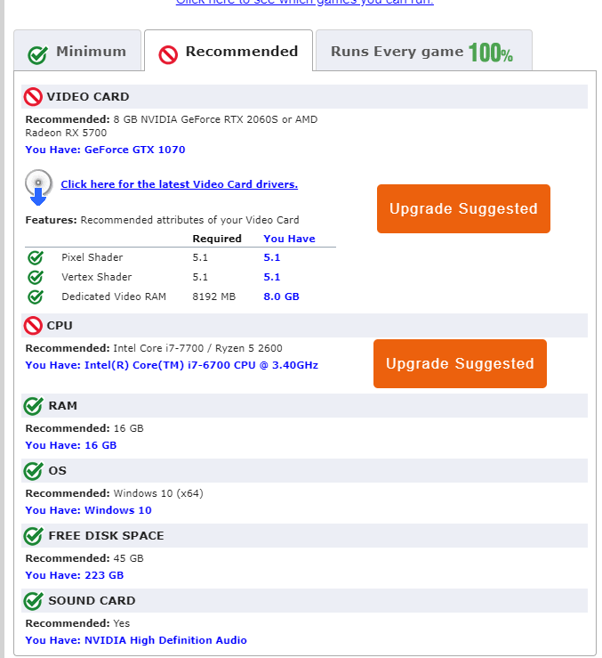Click the You Have GeForce GTX 1070 text
Viewport: 602px width, 658px height.
coord(105,150)
